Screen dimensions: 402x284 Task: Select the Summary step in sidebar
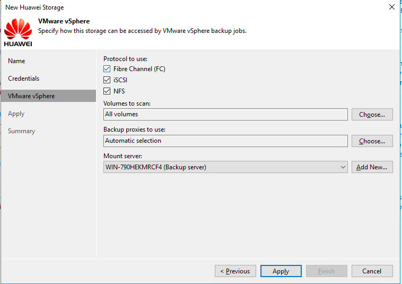pos(22,131)
